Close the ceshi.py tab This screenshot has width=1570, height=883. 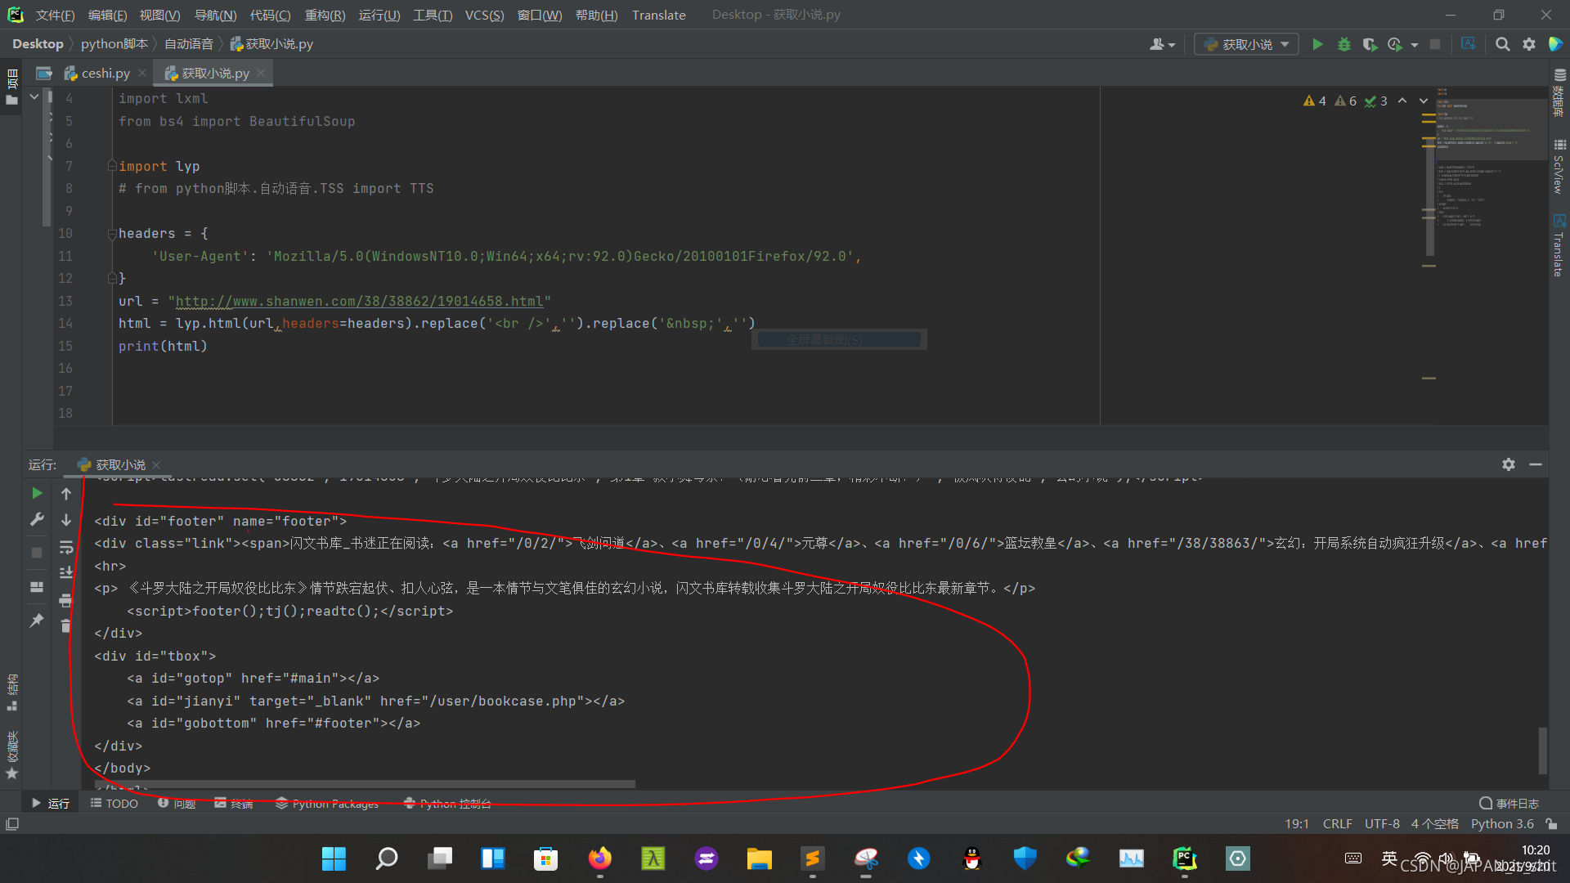point(142,73)
